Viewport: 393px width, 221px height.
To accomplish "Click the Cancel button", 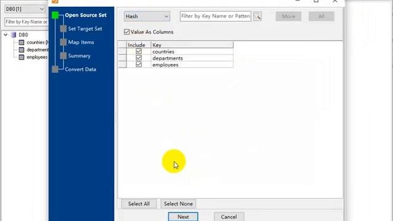I will click(x=229, y=217).
